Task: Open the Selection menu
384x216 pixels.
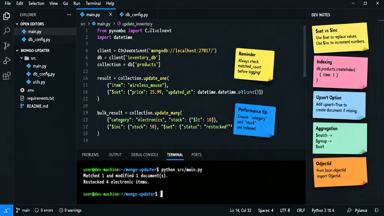Action: (x=36, y=3)
